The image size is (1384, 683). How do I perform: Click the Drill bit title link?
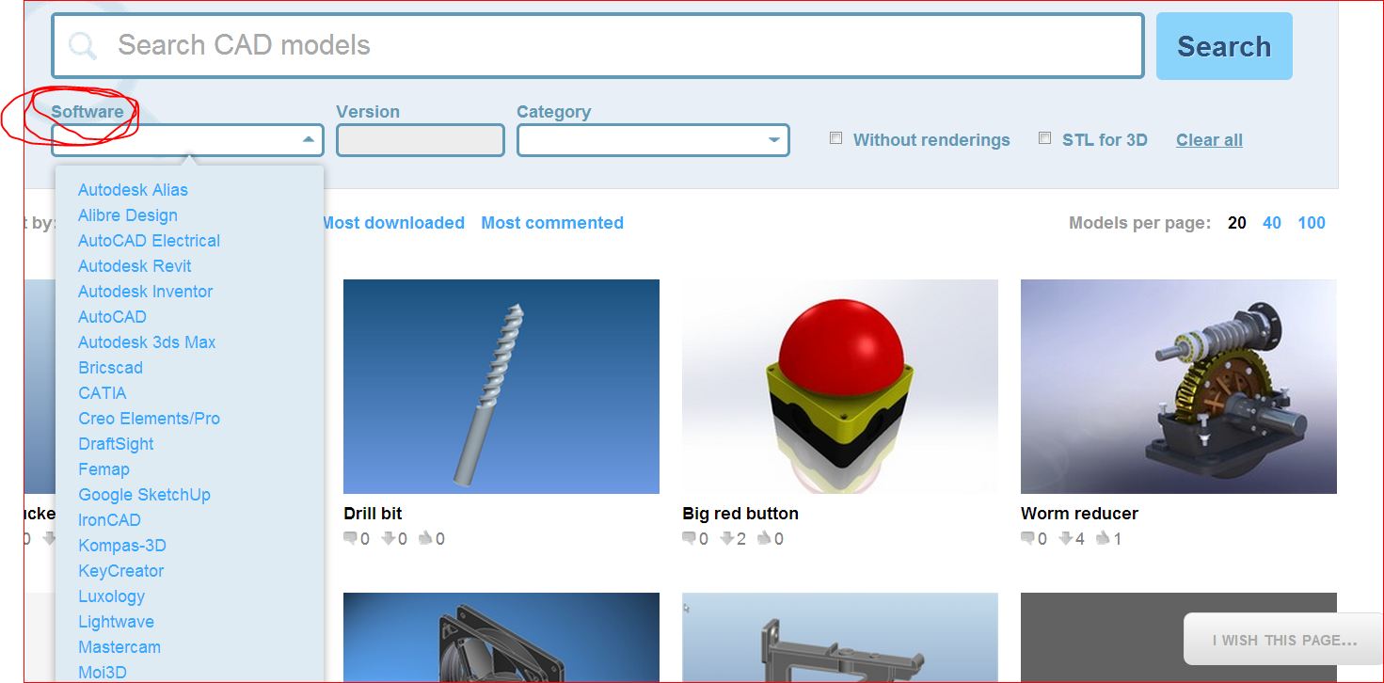tap(373, 514)
